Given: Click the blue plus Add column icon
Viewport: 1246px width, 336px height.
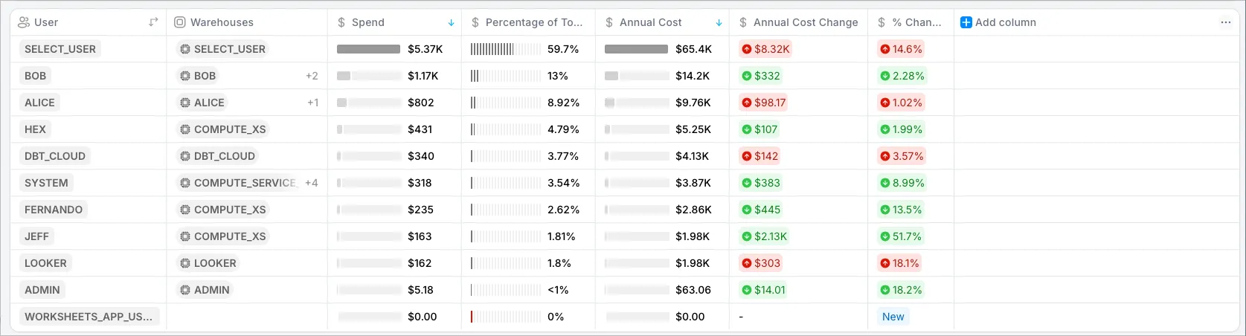Looking at the screenshot, I should point(966,22).
